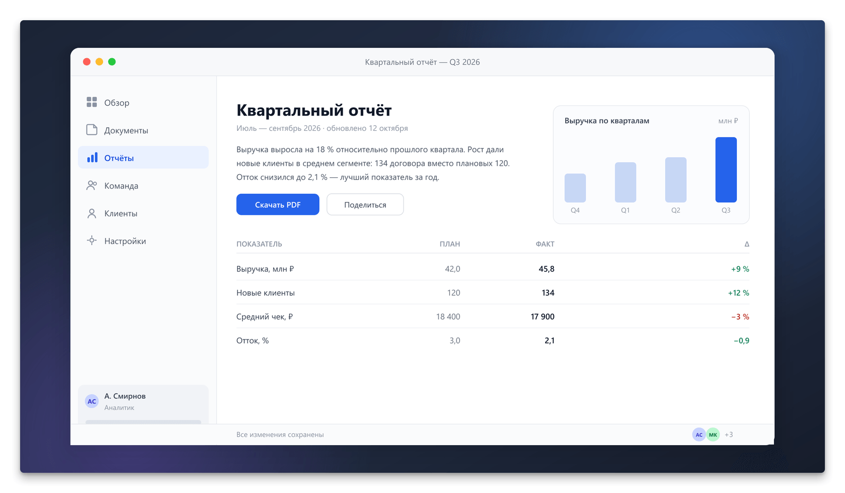
Task: Open the Документы sidebar item
Action: point(143,130)
